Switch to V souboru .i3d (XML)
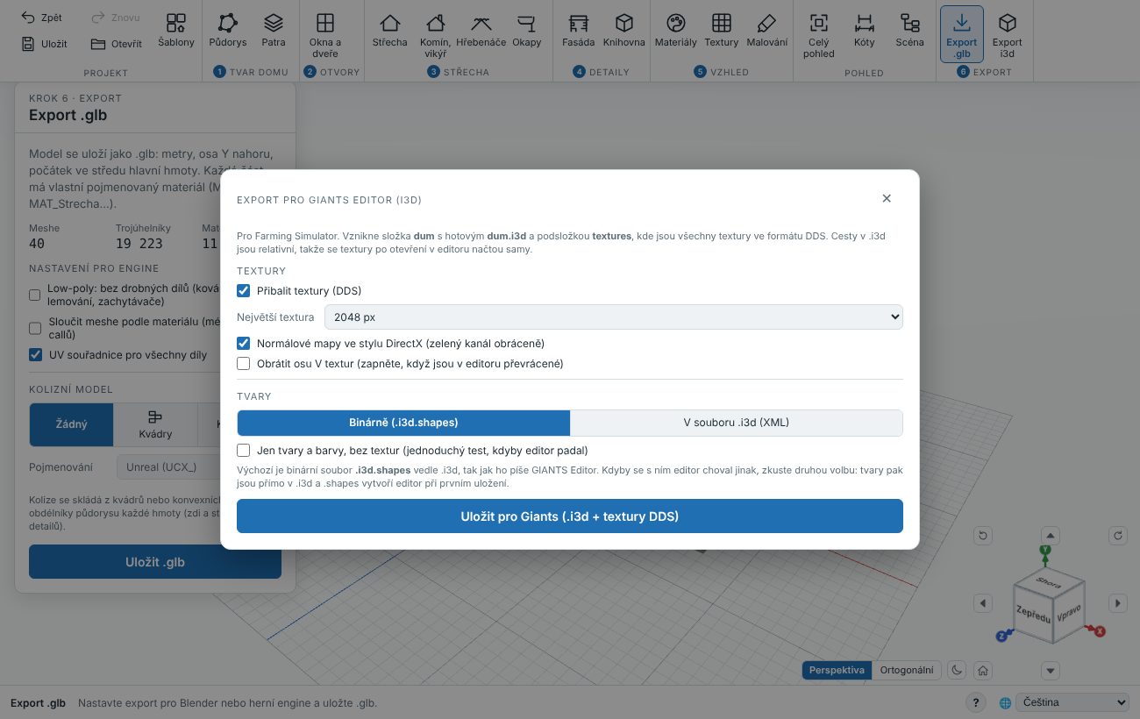 click(737, 423)
